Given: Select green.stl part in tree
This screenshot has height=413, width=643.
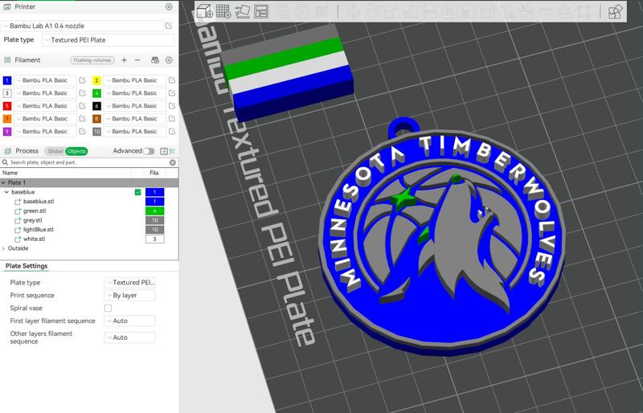Looking at the screenshot, I should (35, 211).
